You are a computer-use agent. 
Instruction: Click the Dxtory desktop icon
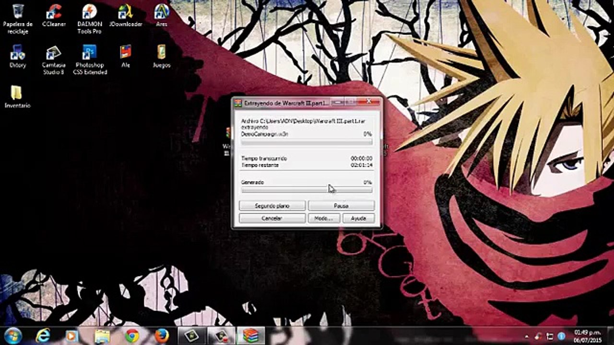pos(18,57)
